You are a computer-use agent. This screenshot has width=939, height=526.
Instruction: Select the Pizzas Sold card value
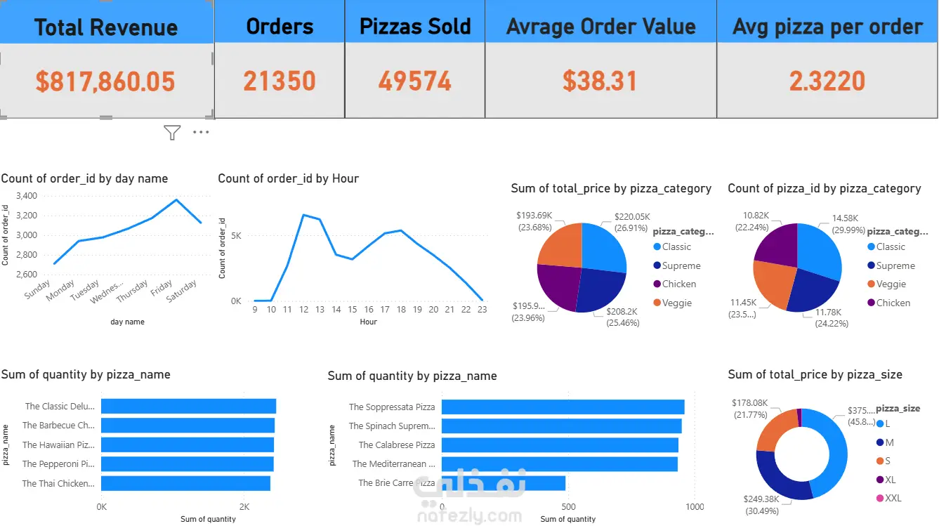[415, 81]
